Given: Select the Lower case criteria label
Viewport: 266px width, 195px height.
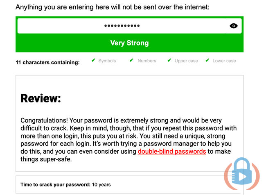Looking at the screenshot, I should (224, 61).
